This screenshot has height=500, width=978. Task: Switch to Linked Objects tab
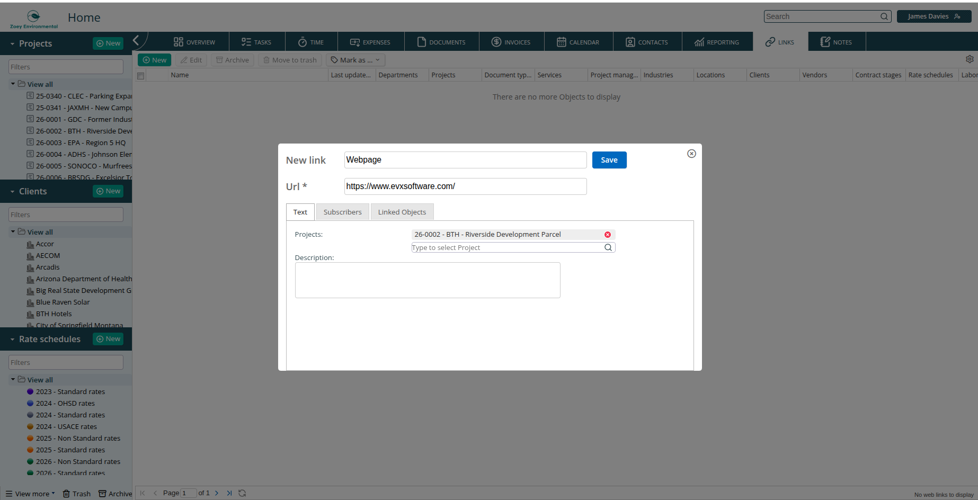[402, 212]
